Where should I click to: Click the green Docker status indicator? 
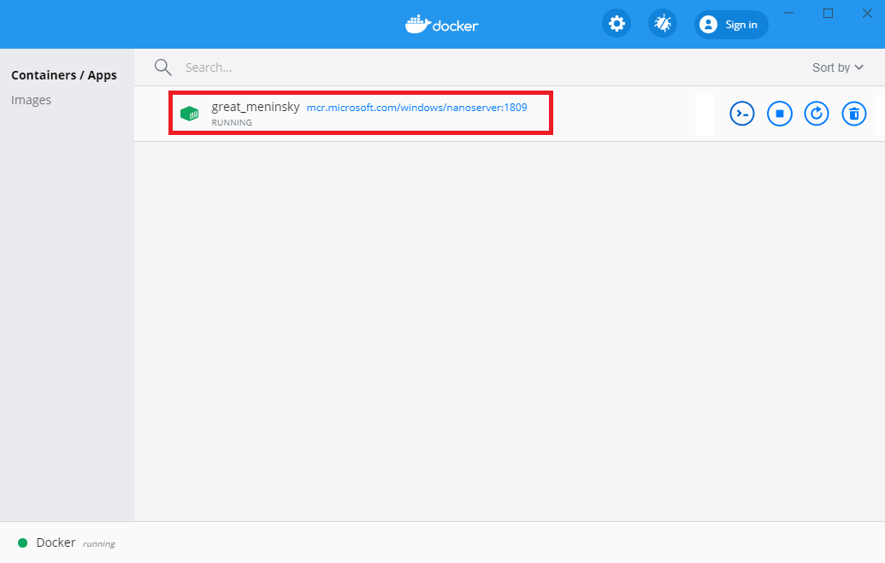click(x=22, y=543)
